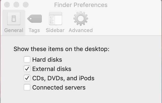Click the External disks label text

click(52, 69)
